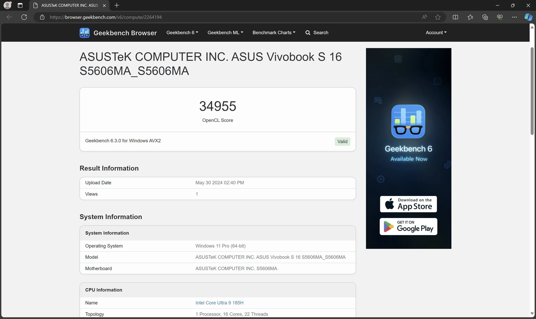Viewport: 536px width, 319px height.
Task: Click Get it on Google Play badge
Action: (408, 226)
